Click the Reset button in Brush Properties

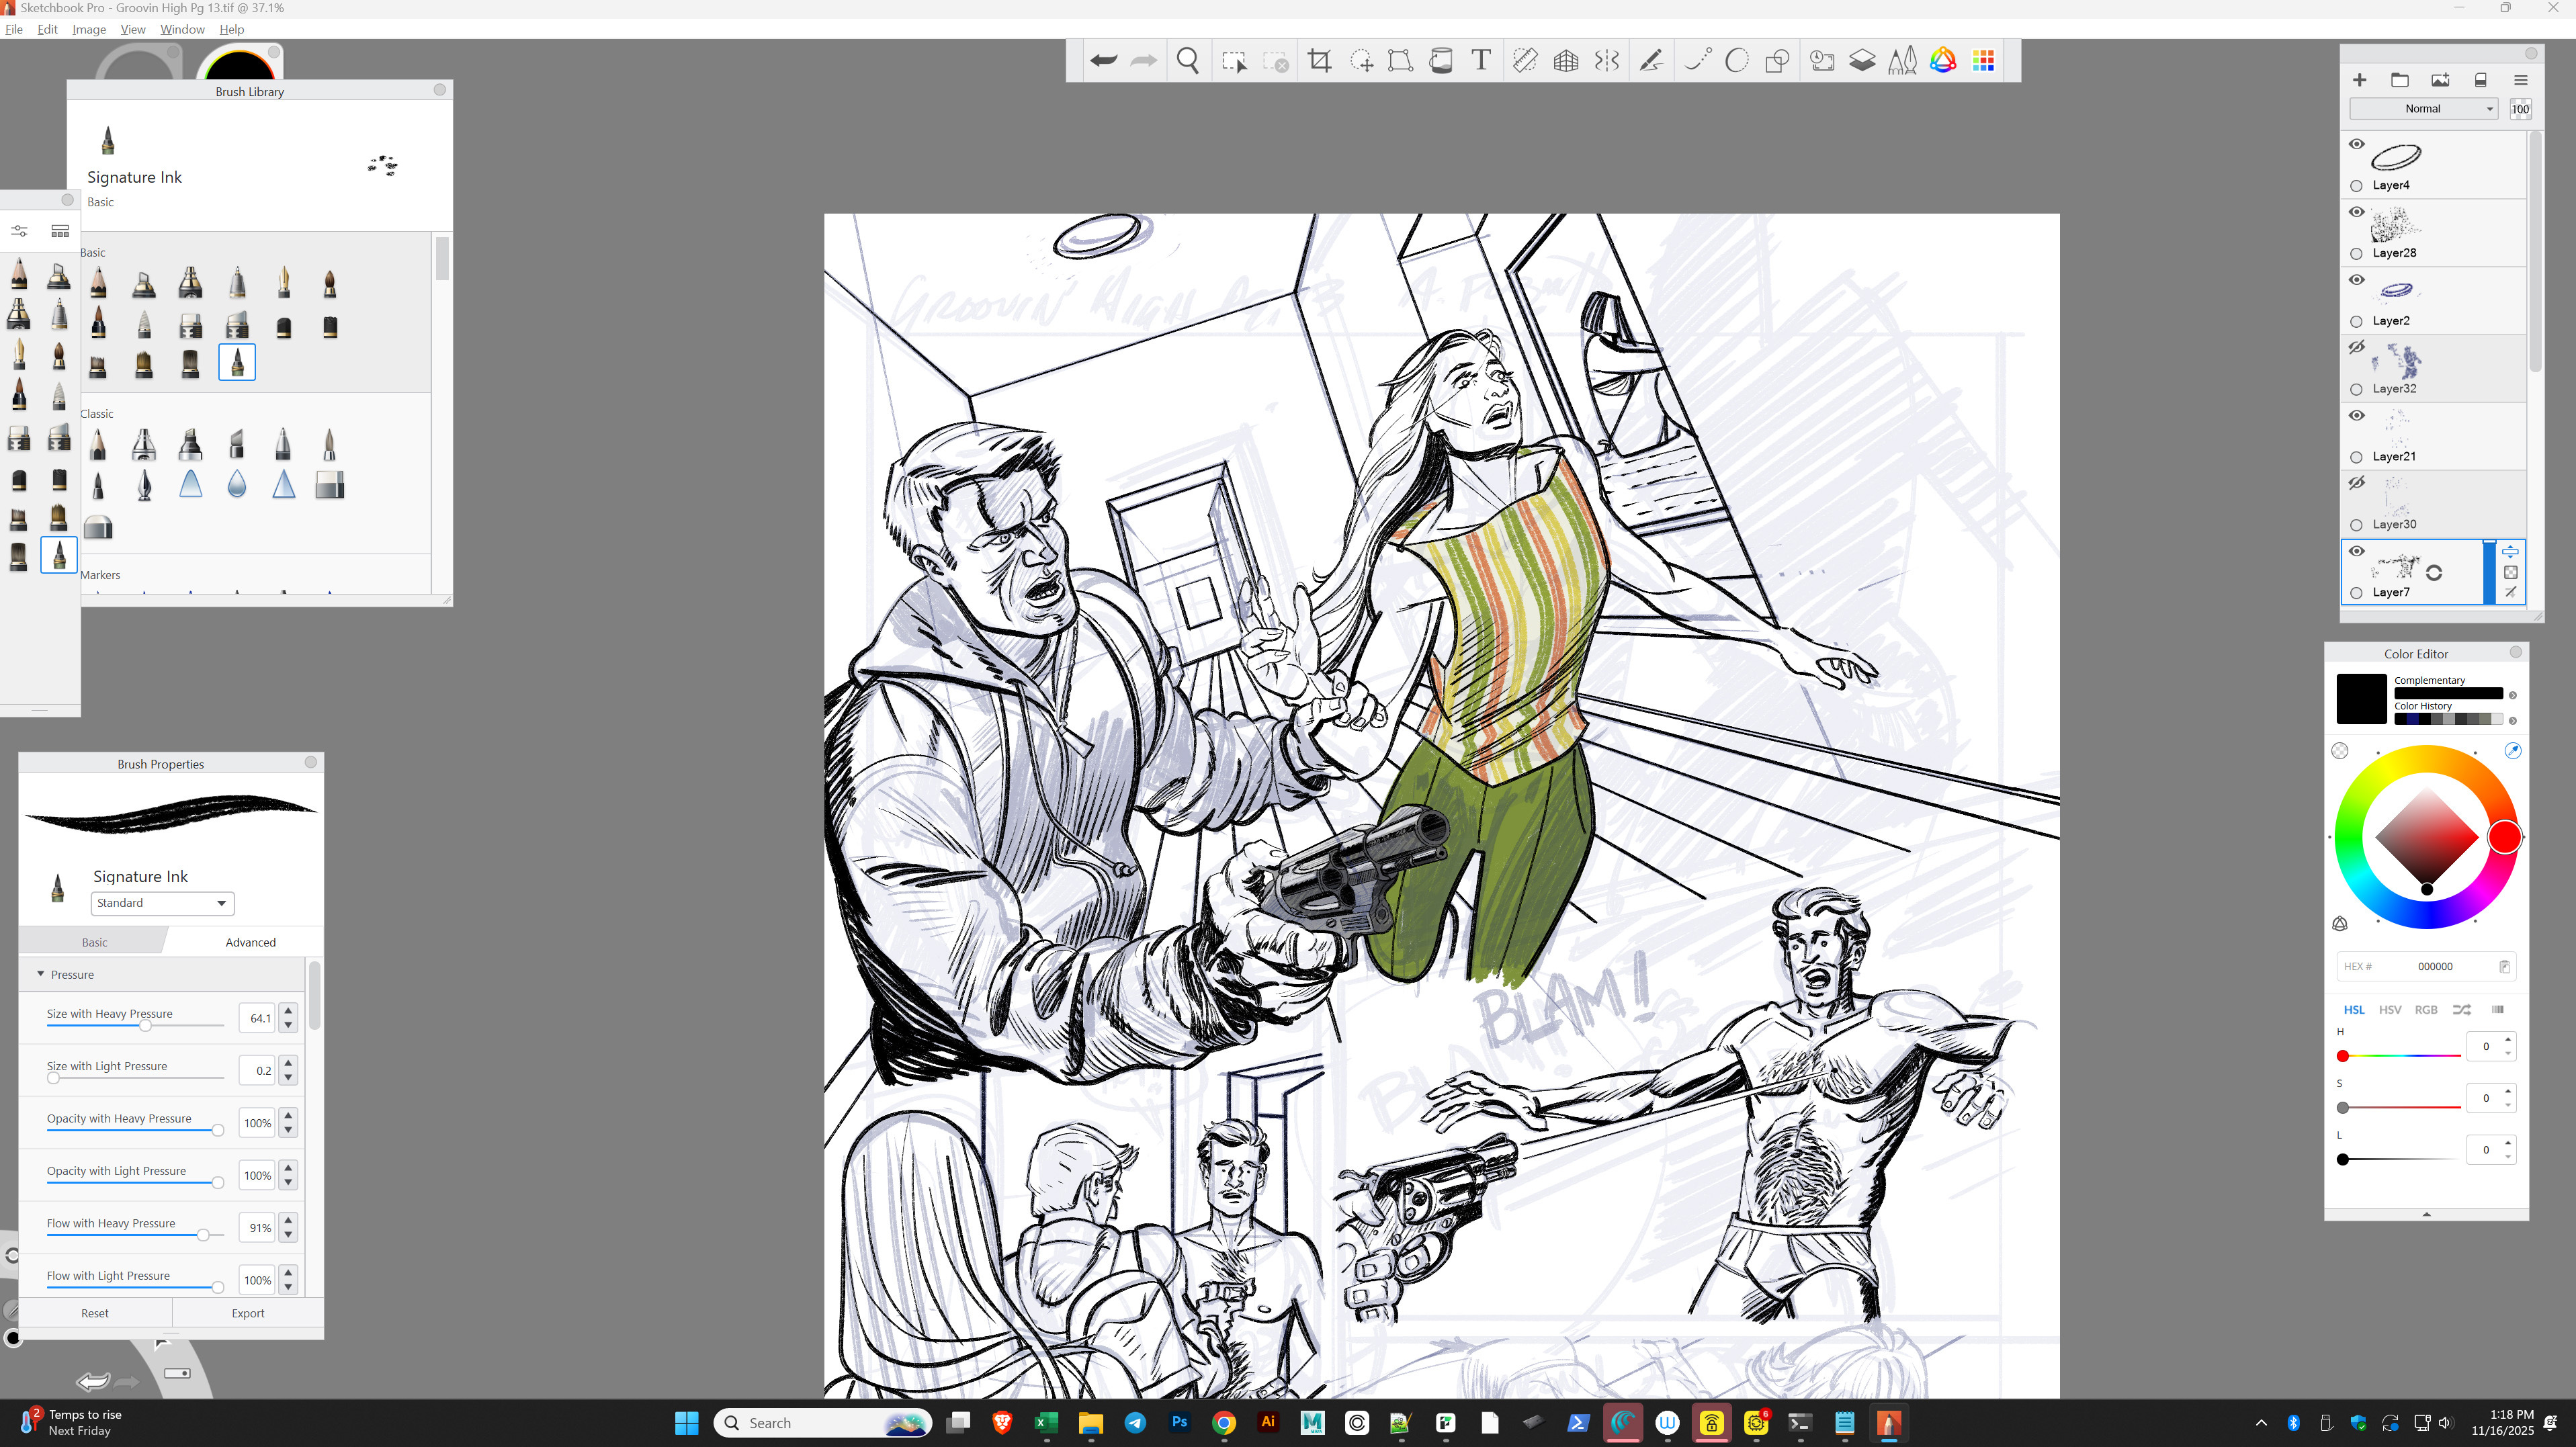pyautogui.click(x=95, y=1313)
